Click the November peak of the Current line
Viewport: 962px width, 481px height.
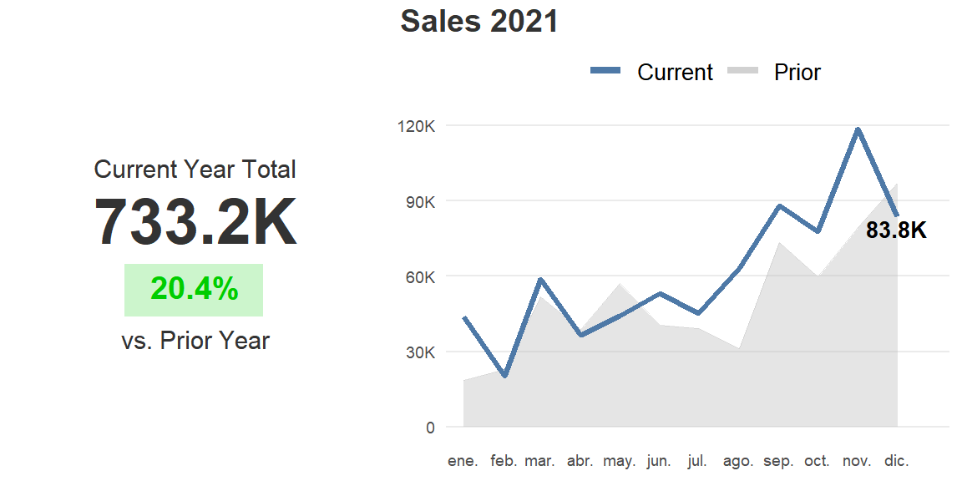coord(858,129)
